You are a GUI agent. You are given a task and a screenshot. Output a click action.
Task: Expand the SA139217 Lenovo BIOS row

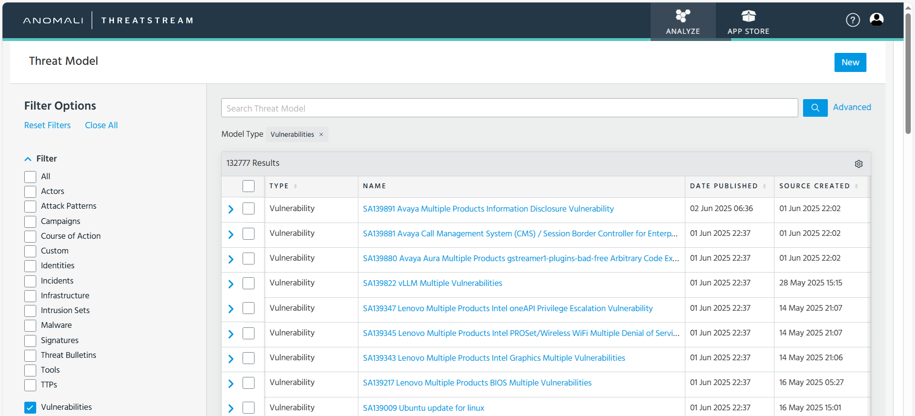(x=231, y=384)
